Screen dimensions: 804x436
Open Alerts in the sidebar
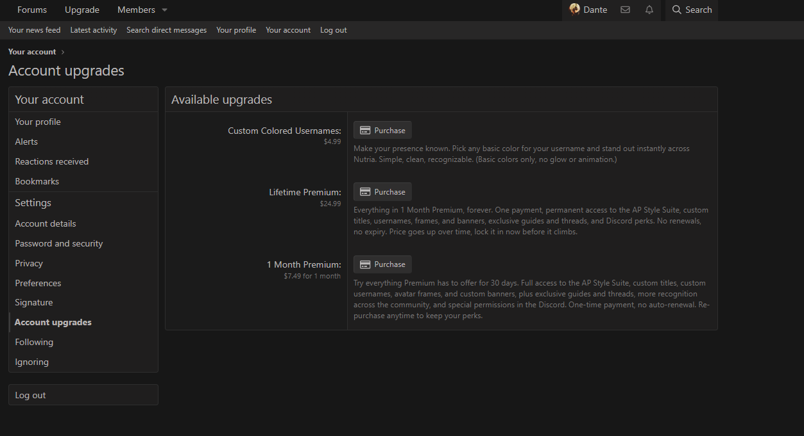coord(83,141)
